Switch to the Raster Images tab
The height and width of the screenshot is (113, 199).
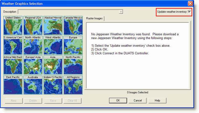coord(95,18)
